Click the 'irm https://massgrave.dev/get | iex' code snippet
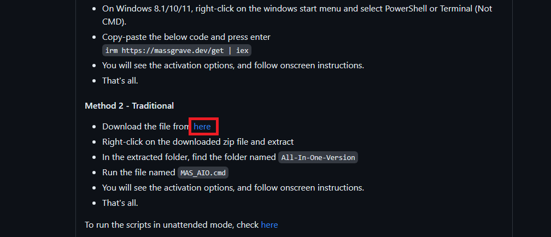This screenshot has width=551, height=237. pyautogui.click(x=177, y=51)
